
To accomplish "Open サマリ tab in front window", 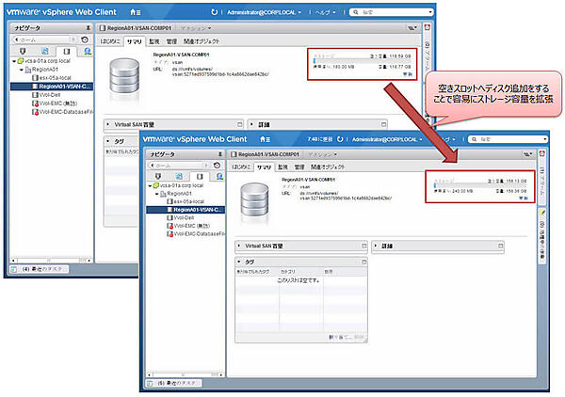I will click(x=264, y=167).
